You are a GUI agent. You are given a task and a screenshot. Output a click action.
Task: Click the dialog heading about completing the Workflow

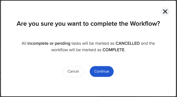88,24
